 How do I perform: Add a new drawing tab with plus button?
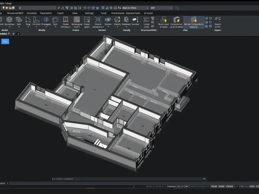[x=18, y=34]
